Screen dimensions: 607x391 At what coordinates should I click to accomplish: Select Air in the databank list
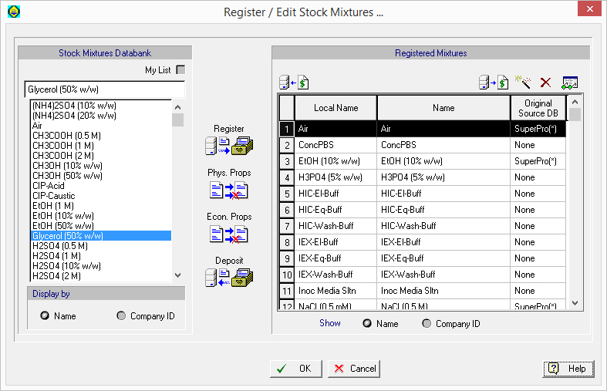[100, 126]
